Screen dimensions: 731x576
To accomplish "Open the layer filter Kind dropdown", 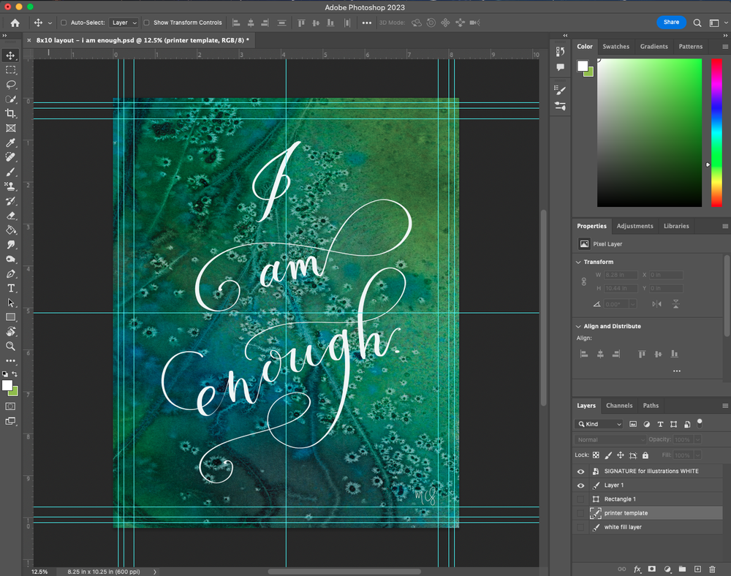I will [599, 424].
